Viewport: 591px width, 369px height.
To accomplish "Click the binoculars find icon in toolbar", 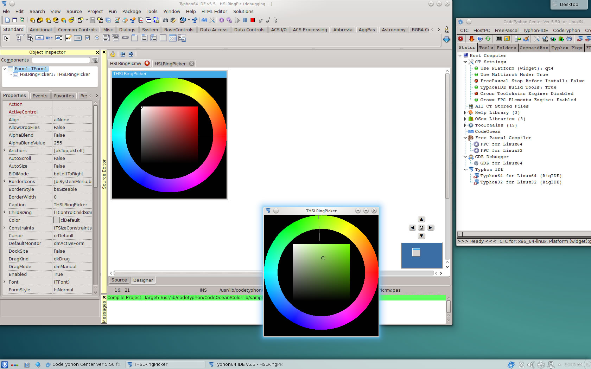I will pos(165,20).
